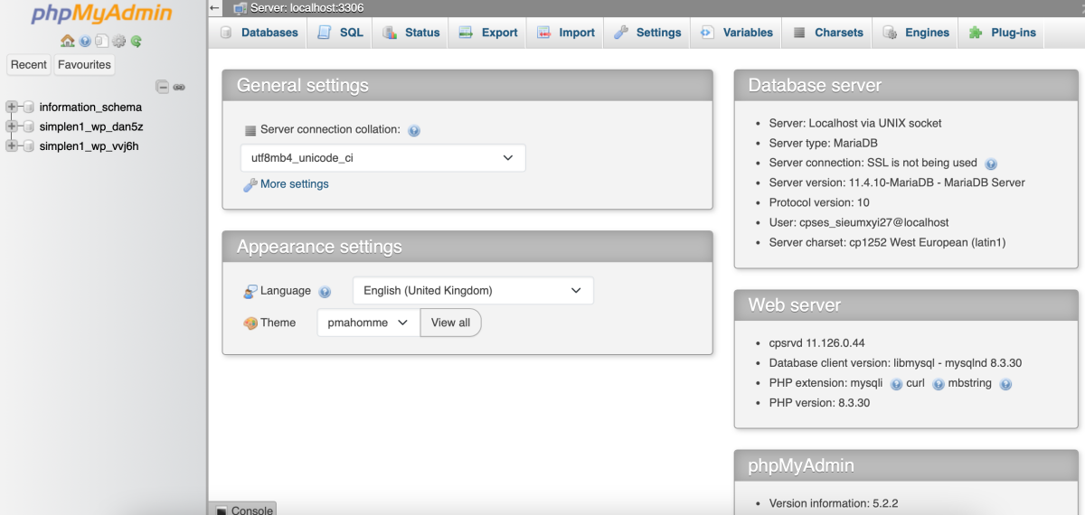Click database icon beside information_schema
The height and width of the screenshot is (515, 1085).
pyautogui.click(x=28, y=108)
